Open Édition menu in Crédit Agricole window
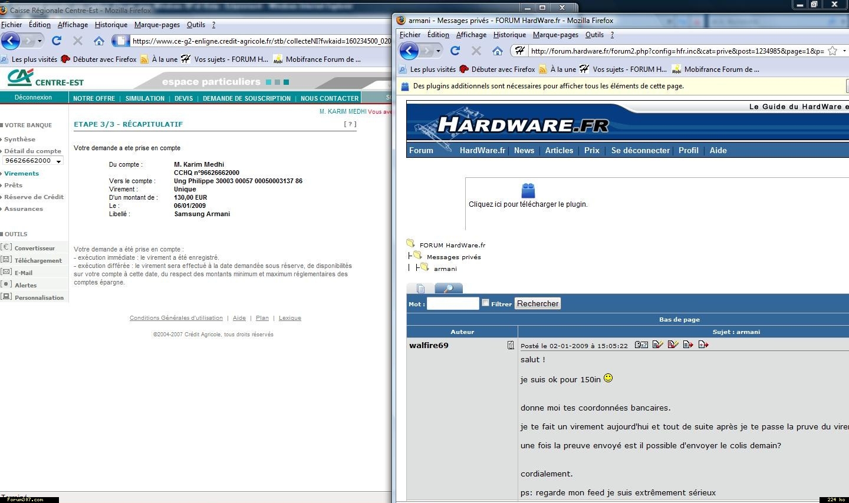Image resolution: width=849 pixels, height=503 pixels. click(40, 25)
